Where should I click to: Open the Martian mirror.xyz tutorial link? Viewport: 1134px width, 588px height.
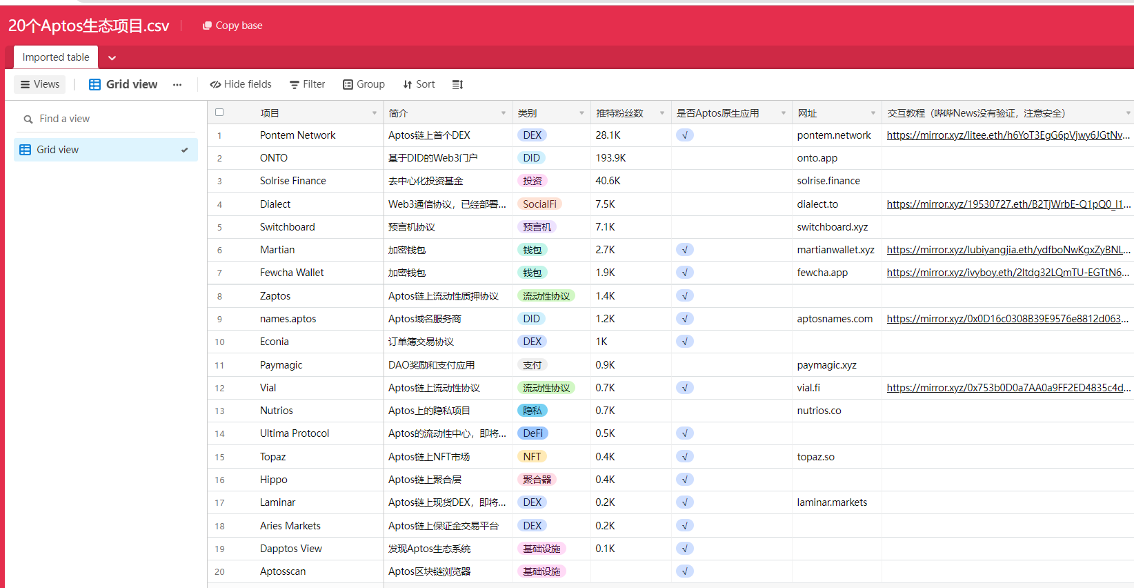point(1008,250)
